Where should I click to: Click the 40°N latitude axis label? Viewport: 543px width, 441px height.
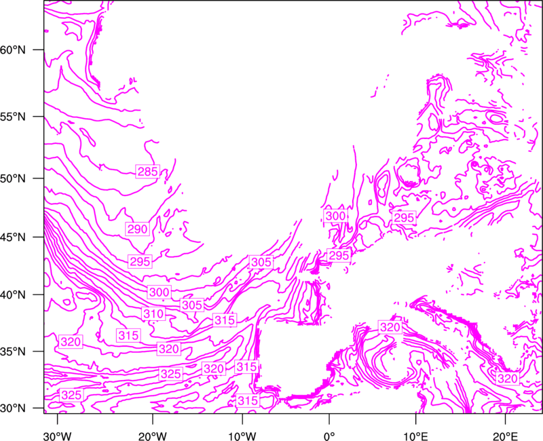click(x=13, y=295)
